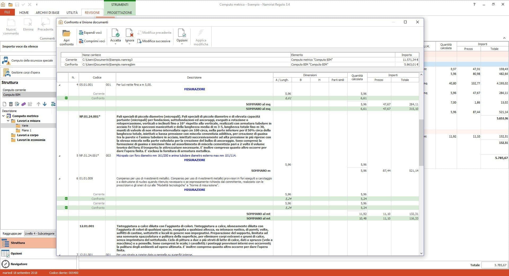This screenshot has height=276, width=509.
Task: Click the Espandi voci icon
Action: [81, 33]
